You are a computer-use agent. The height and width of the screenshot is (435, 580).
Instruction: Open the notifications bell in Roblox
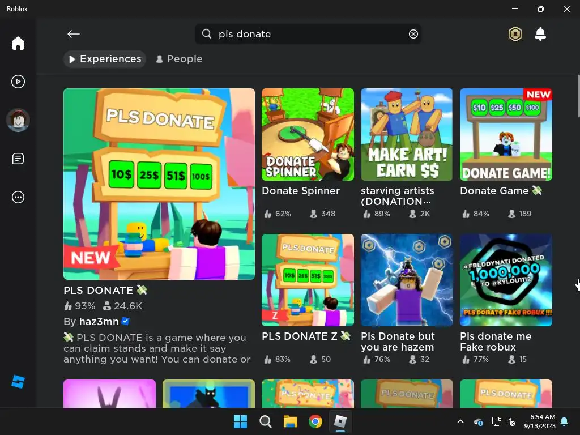click(x=540, y=34)
